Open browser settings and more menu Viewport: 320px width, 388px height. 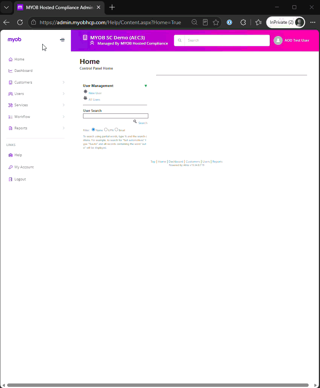coord(313,22)
